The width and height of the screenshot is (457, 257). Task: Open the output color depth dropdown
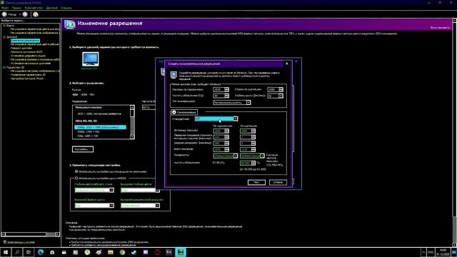(x=140, y=190)
